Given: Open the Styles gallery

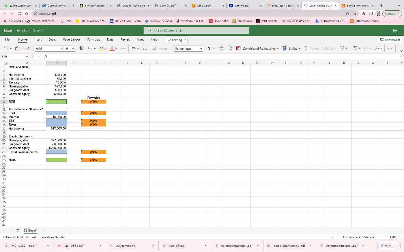Looking at the screenshot, I should [x=292, y=48].
